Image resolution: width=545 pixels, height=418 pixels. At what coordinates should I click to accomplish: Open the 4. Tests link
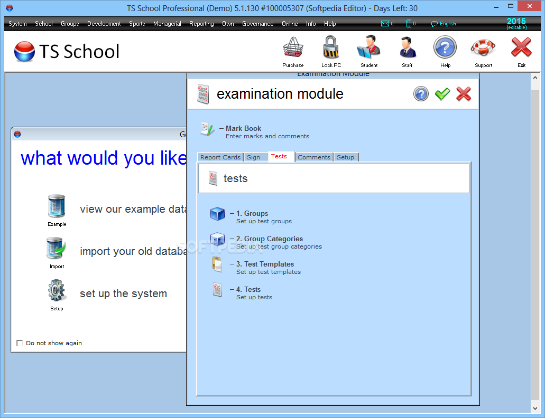(x=248, y=289)
